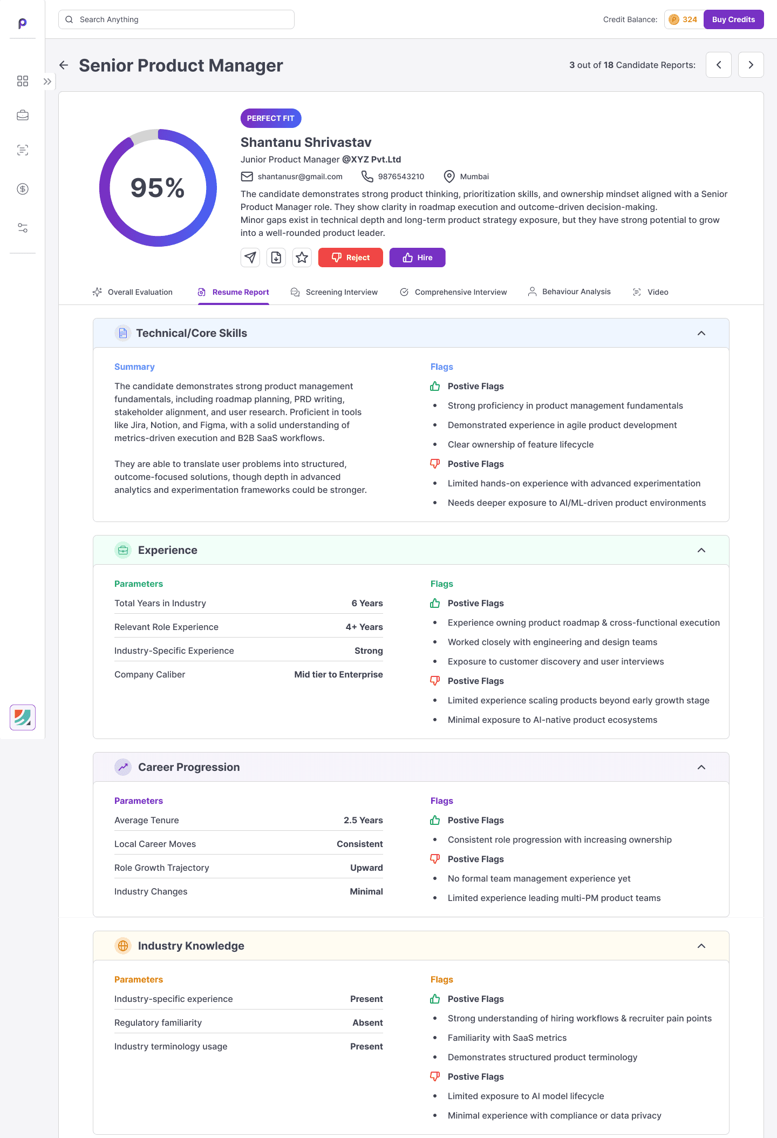The image size is (777, 1138).
Task: Open the scan candidates icon in sidebar
Action: (23, 150)
